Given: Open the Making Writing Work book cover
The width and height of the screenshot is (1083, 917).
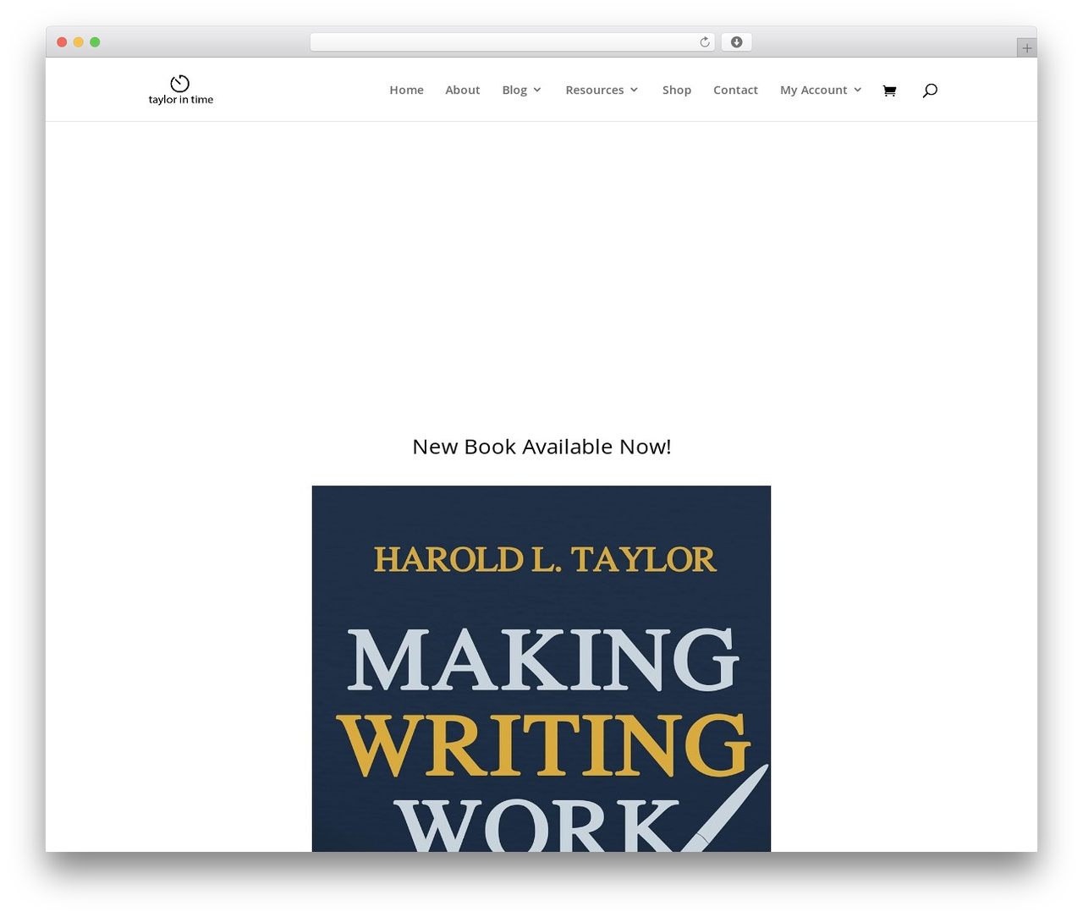Looking at the screenshot, I should pos(541,668).
